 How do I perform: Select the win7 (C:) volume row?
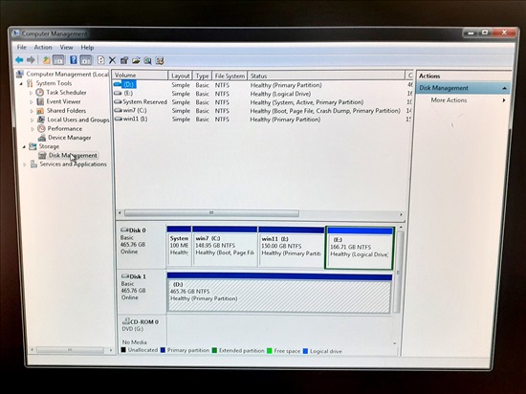257,111
